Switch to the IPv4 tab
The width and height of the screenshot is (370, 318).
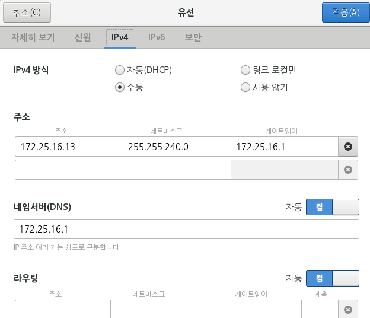tap(120, 37)
